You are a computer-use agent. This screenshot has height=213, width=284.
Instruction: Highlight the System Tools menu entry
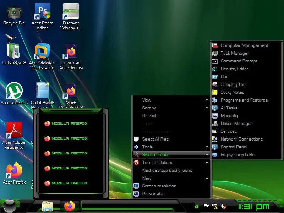(171, 155)
